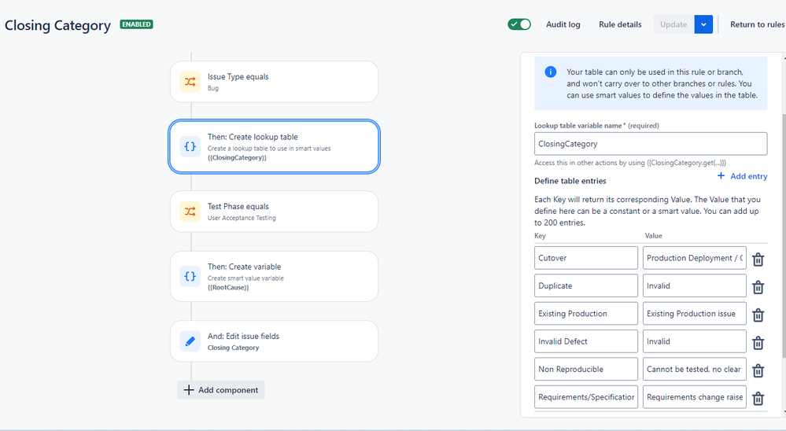
Task: Click the pencil icon on Edit issue fields
Action: (x=190, y=341)
